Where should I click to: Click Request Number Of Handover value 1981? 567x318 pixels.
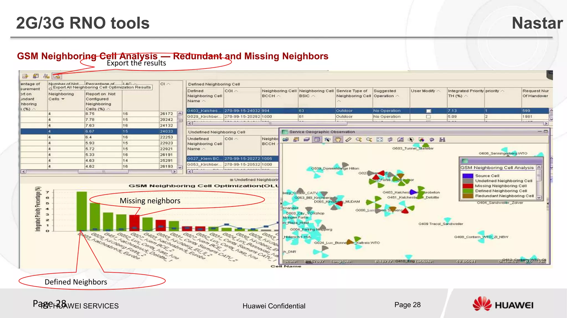527,117
